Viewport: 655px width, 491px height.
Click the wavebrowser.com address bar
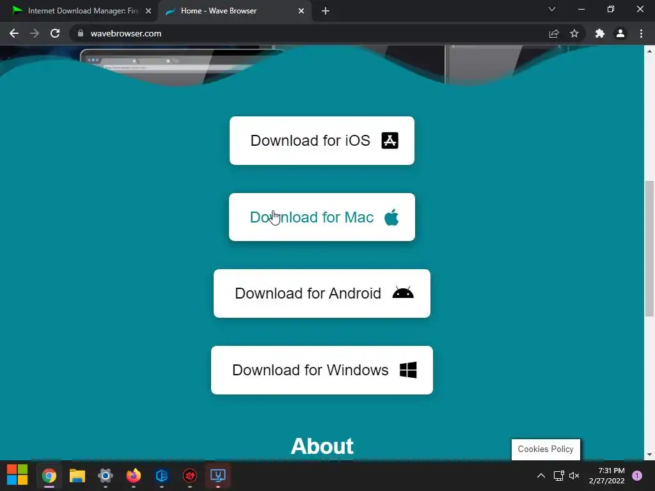pos(309,33)
